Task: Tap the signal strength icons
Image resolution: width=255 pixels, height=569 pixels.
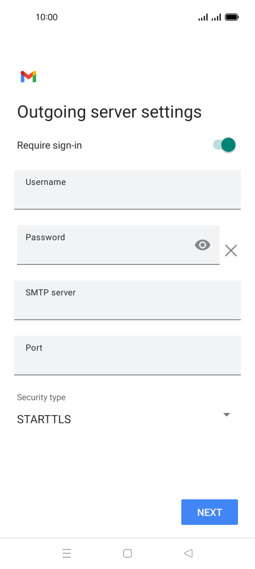Action: click(x=210, y=17)
